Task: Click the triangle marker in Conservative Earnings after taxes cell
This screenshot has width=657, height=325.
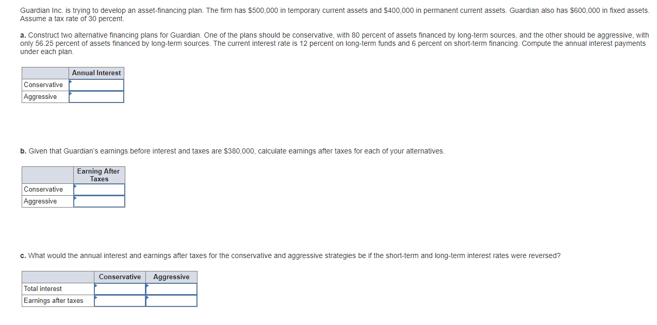Action: pos(96,298)
